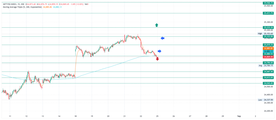
Task: Select the blue right-pointing arrow
Action: pos(159,51)
